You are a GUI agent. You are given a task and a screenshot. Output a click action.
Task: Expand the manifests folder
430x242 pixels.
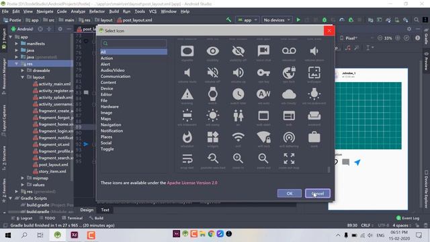16,44
